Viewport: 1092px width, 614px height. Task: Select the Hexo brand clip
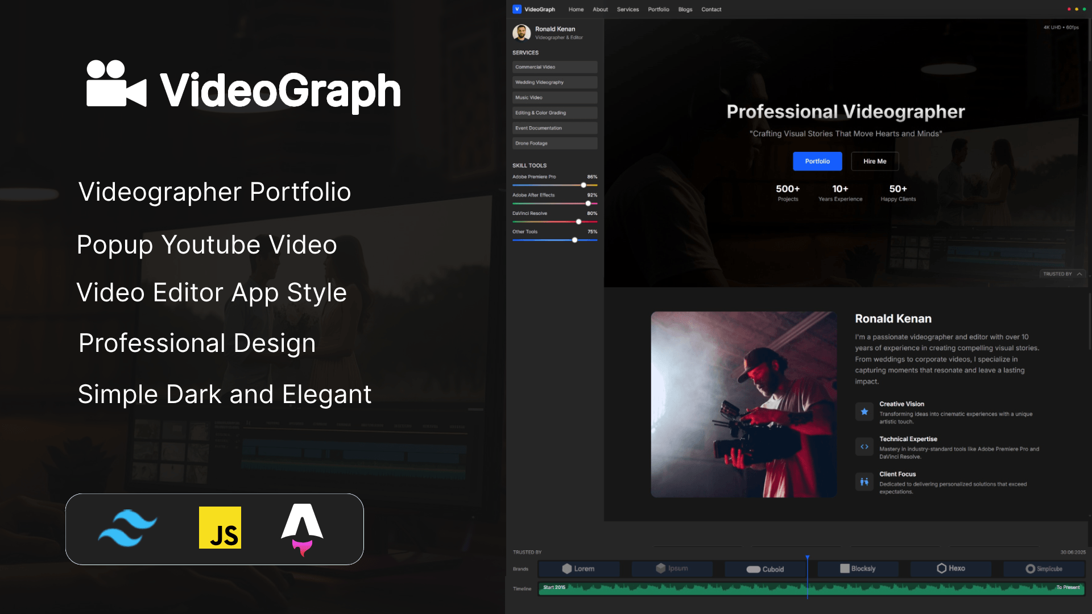951,569
